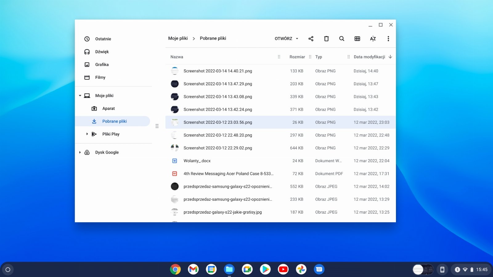The image size is (493, 277).
Task: Open the holding space tray previews
Action: point(423,270)
